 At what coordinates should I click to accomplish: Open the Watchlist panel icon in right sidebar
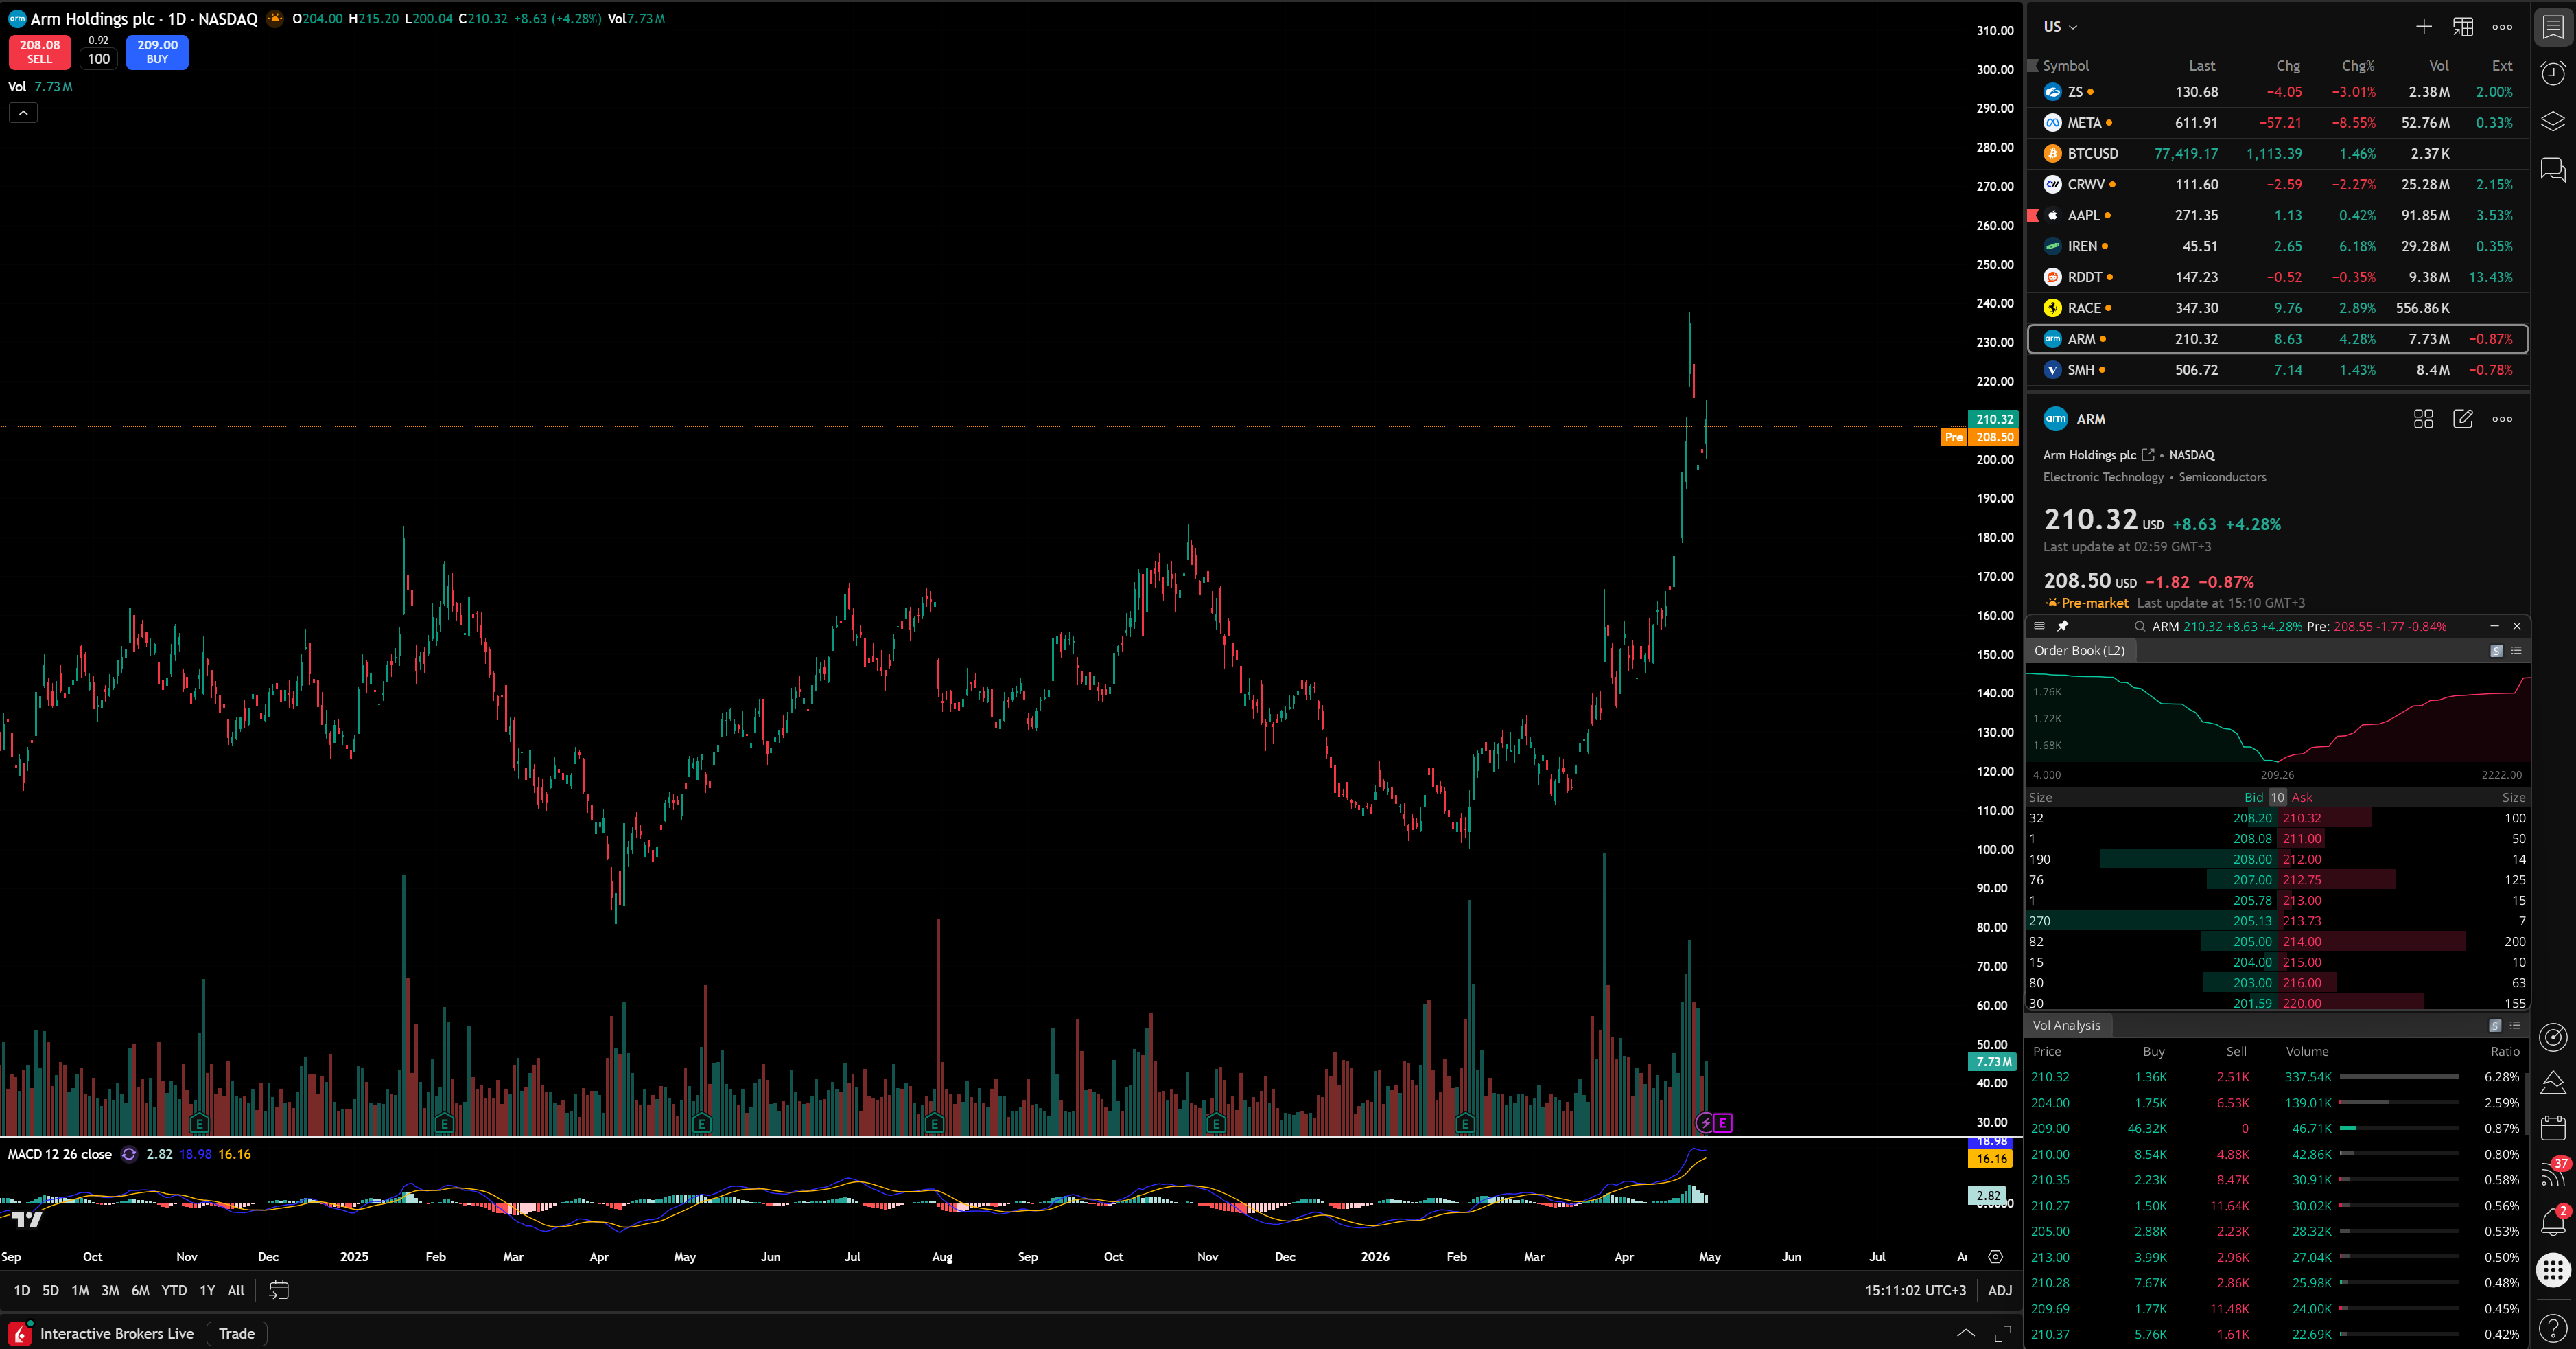click(x=2553, y=27)
